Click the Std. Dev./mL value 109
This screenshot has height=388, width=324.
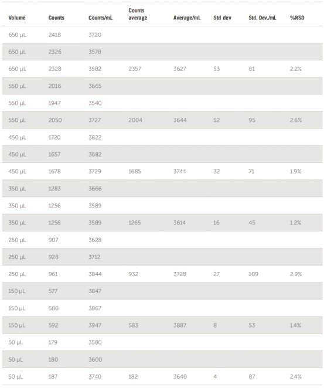tap(253, 274)
